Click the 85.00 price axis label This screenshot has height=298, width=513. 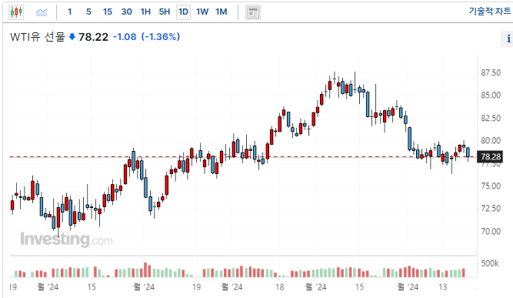point(491,95)
